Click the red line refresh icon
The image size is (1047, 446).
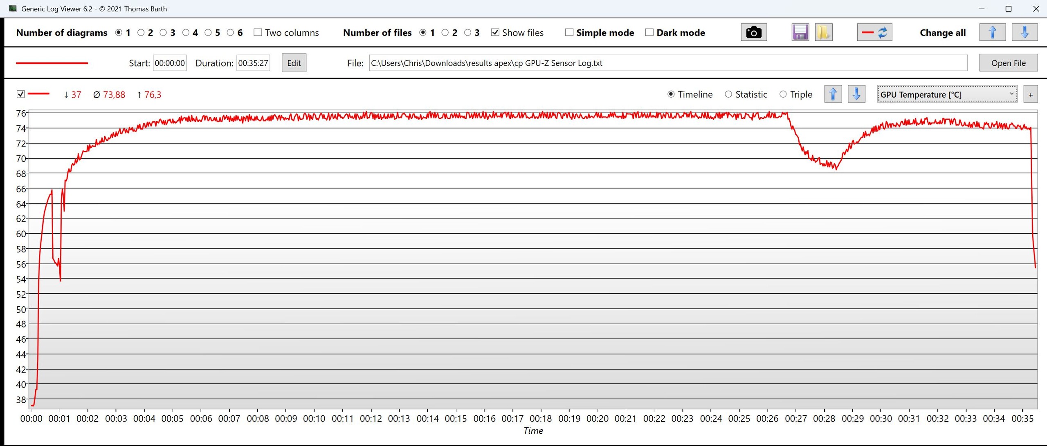pos(874,32)
